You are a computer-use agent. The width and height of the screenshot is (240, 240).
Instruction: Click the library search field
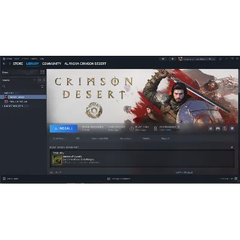[20, 86]
